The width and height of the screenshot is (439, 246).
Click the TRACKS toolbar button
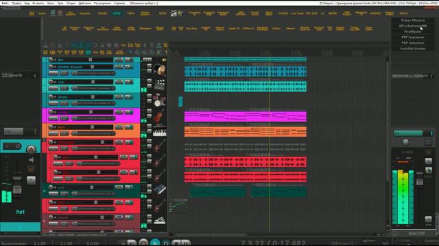click(x=102, y=14)
